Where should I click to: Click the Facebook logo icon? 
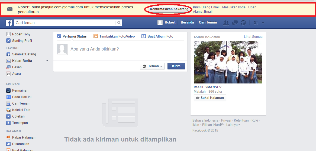[9, 23]
